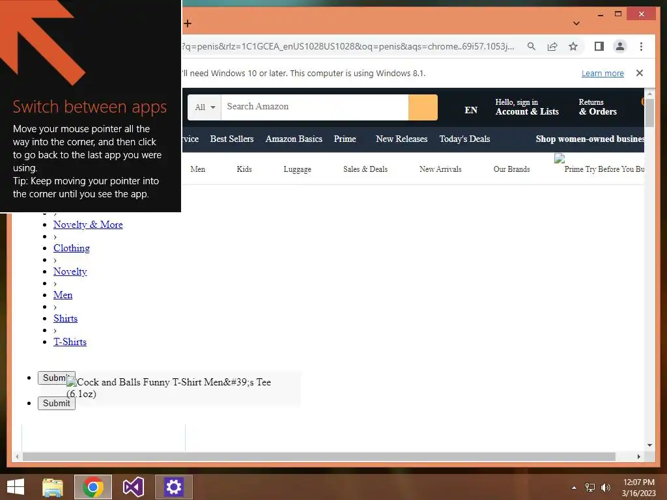Click the second Submit button
667x500 pixels.
[57, 403]
